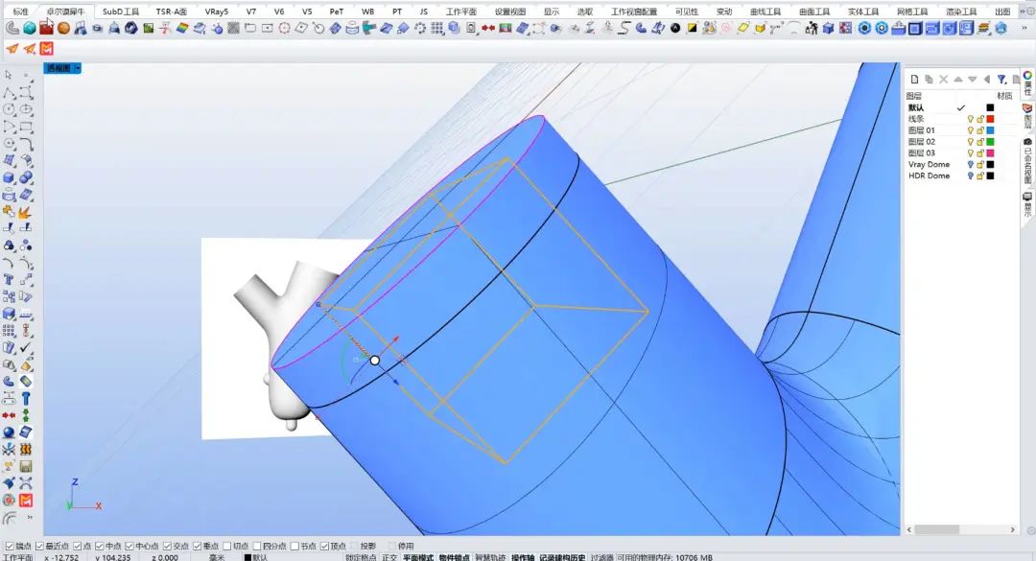Click 记录建构历史 in the status bar
Viewport: 1036px width, 561px height.
561,557
